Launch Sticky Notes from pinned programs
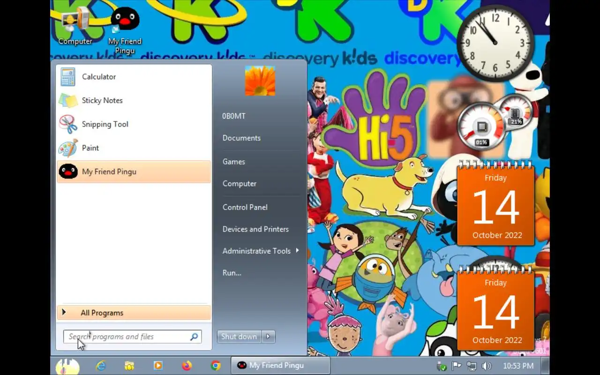Viewport: 600px width, 375px height. [134, 100]
